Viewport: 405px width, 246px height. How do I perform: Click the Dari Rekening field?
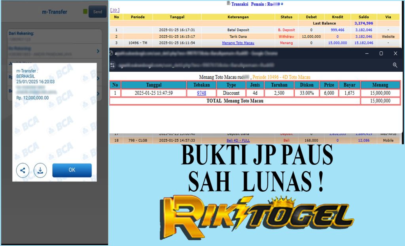tap(55, 36)
